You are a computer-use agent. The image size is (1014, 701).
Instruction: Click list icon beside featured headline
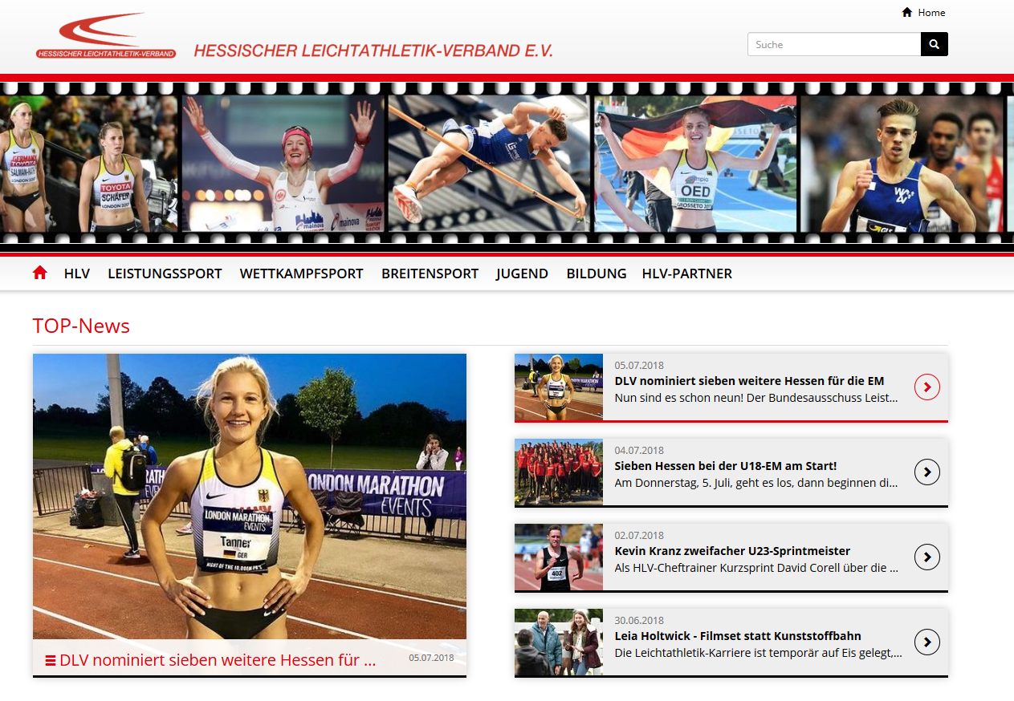[x=50, y=660]
